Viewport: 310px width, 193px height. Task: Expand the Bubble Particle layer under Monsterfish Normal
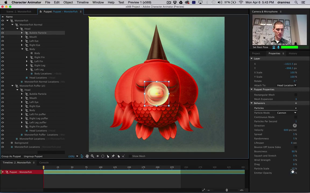tap(22, 33)
